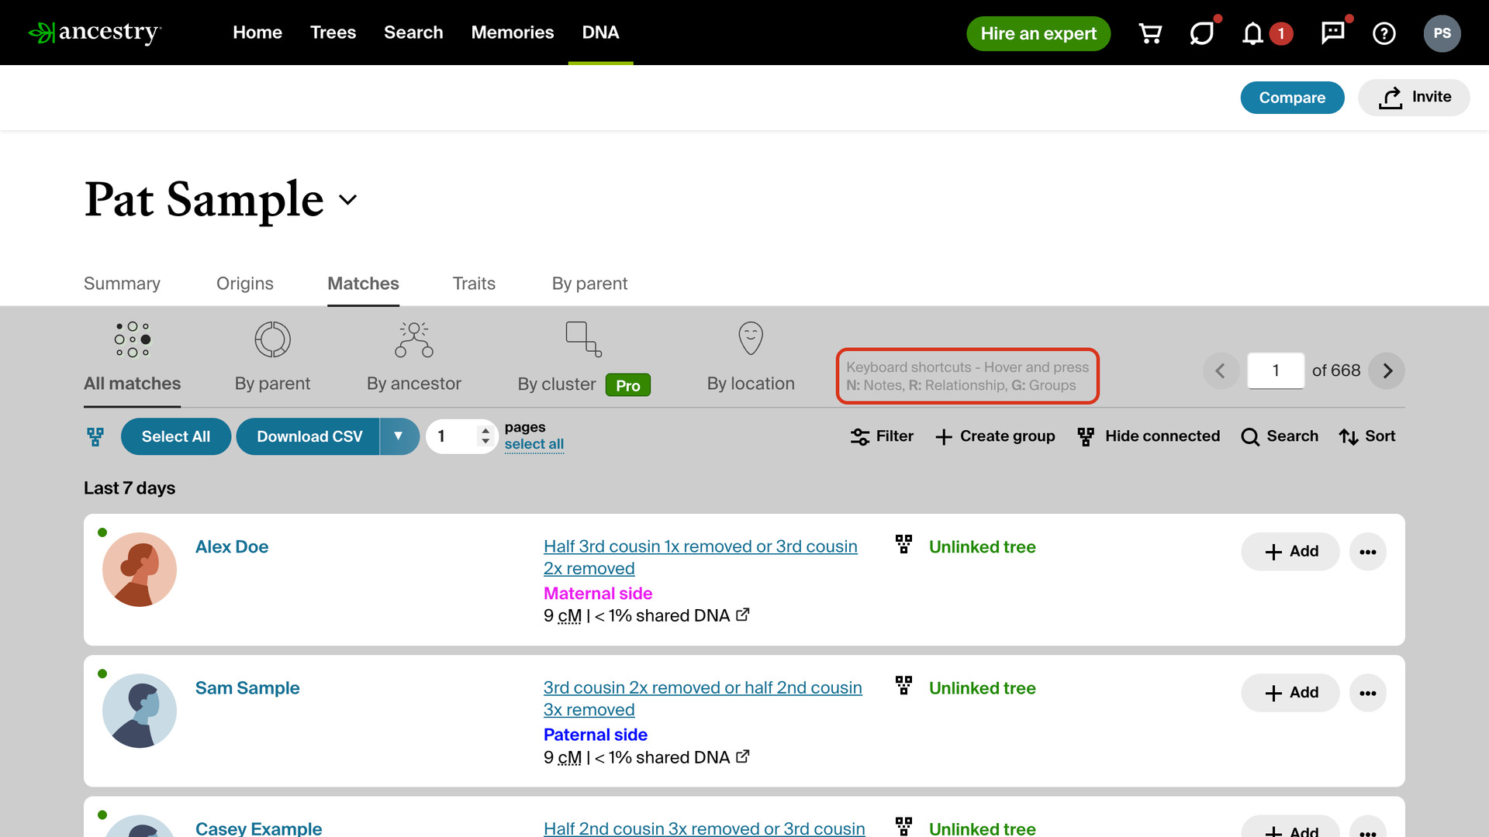1489x837 pixels.
Task: Open the PS profile avatar menu
Action: click(x=1442, y=33)
